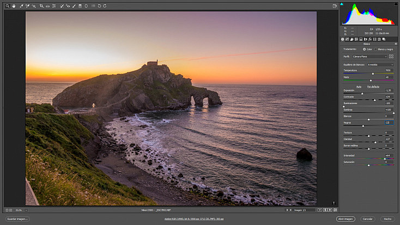Click the Matiz slider handle
400x225 pixels.
tap(371, 81)
